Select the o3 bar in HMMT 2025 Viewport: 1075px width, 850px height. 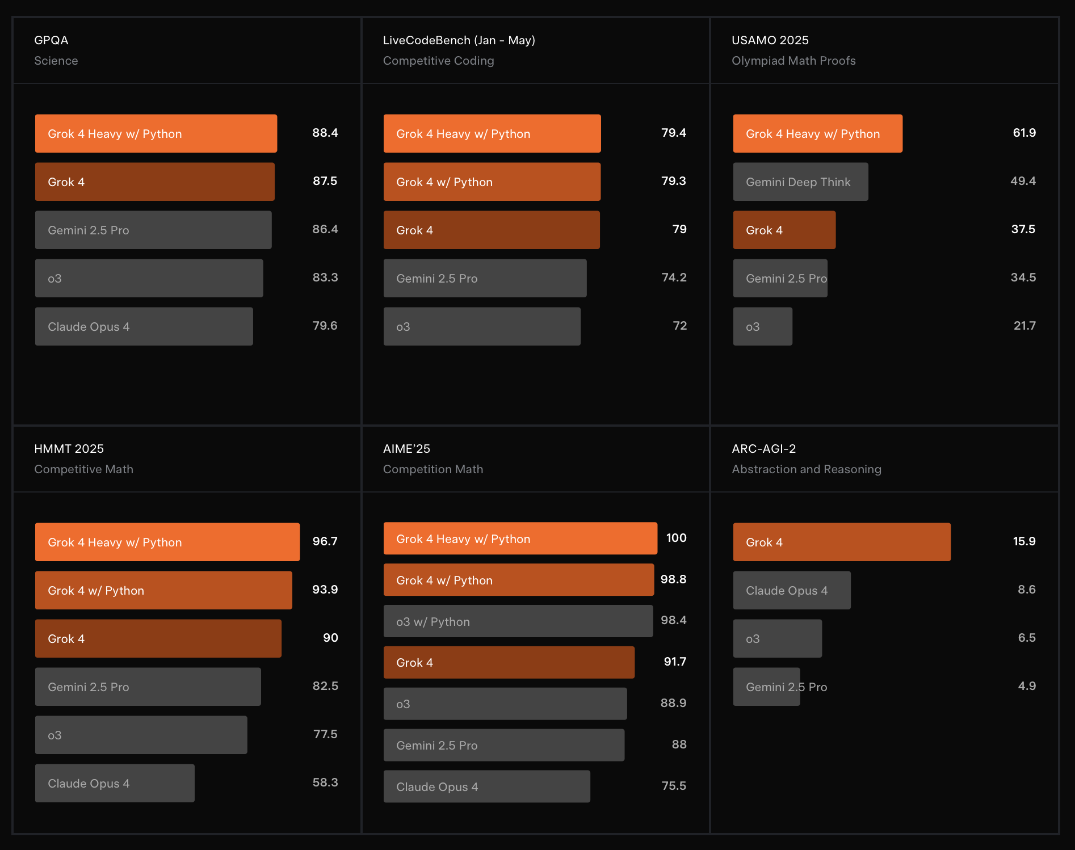pos(141,735)
